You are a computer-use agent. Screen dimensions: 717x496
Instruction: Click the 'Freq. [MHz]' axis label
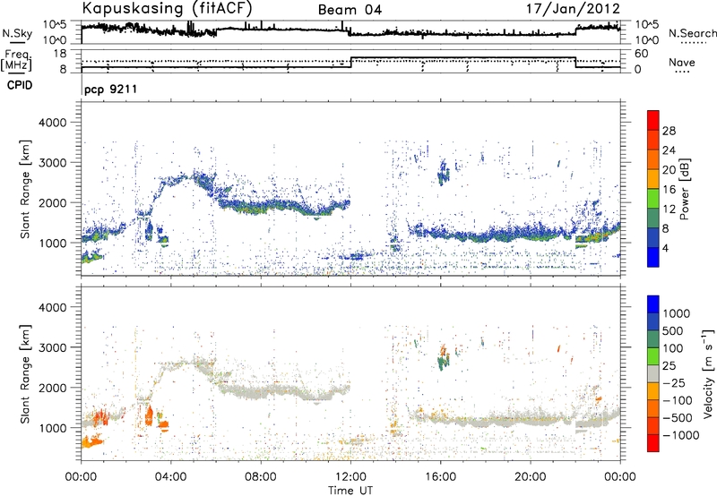coord(16,60)
